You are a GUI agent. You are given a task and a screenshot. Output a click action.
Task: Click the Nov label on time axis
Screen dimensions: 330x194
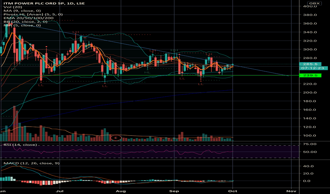click(x=291, y=191)
